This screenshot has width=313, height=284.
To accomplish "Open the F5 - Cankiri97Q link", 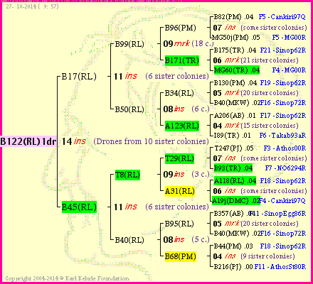I will coord(282,17).
